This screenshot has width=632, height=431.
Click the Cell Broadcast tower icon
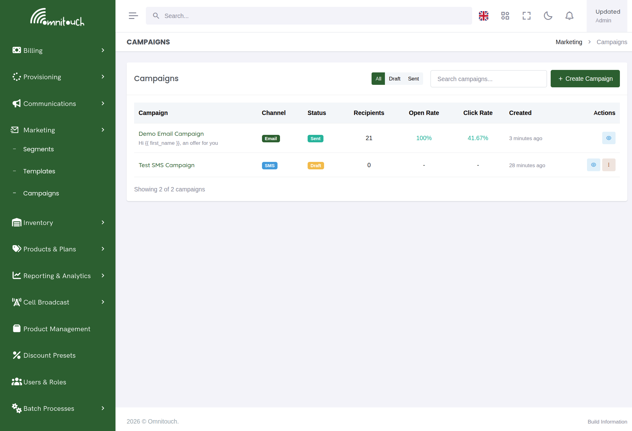(17, 302)
